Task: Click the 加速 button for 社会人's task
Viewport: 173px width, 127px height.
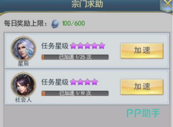Action: tap(142, 87)
